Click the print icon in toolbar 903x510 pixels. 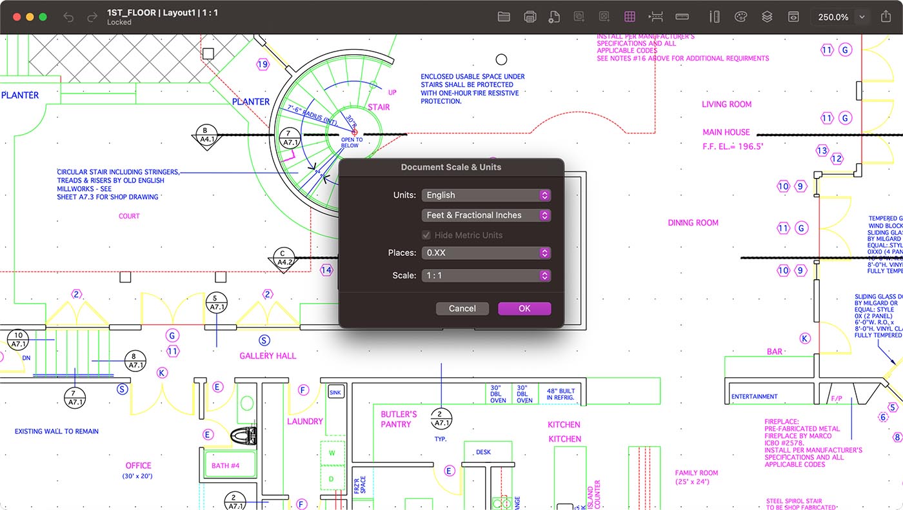tap(530, 17)
